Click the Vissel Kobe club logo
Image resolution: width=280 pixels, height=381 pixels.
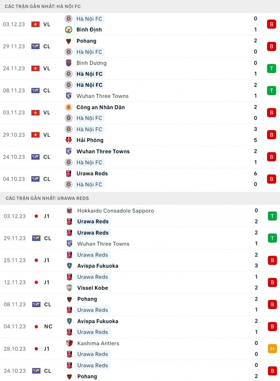click(69, 288)
